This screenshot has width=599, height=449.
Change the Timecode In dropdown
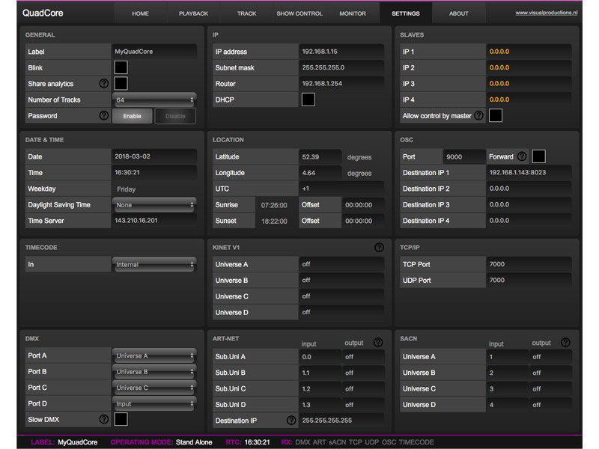click(153, 263)
